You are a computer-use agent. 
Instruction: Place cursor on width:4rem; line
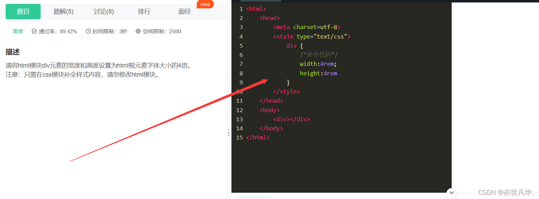tap(318, 64)
